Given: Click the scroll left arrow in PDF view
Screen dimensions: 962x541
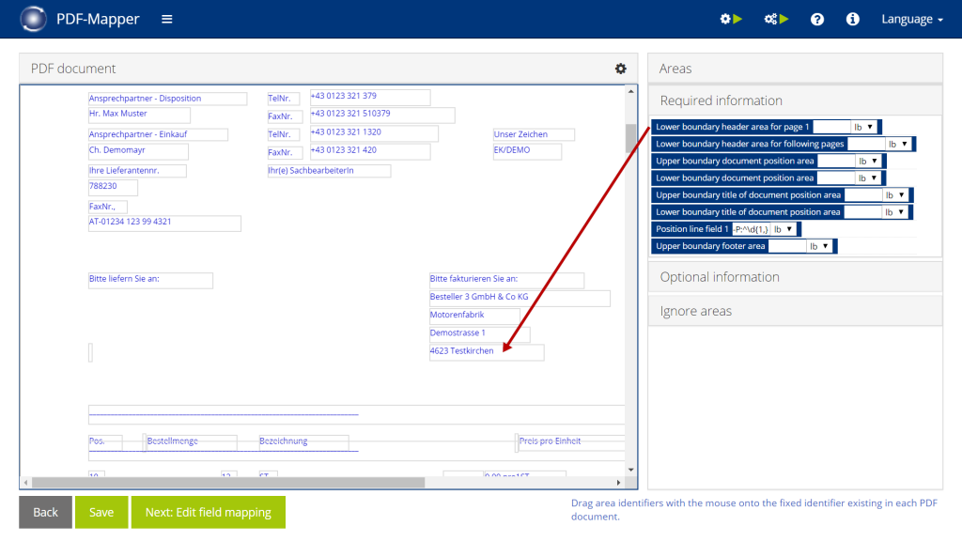Looking at the screenshot, I should click(25, 483).
